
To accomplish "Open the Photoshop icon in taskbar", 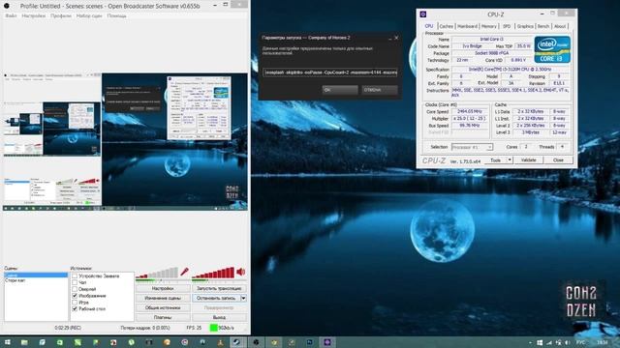I will [x=310, y=342].
